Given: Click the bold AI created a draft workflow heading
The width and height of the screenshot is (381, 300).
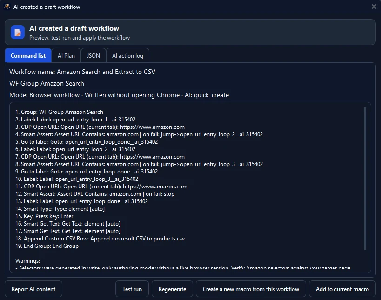Looking at the screenshot, I should (74, 28).
